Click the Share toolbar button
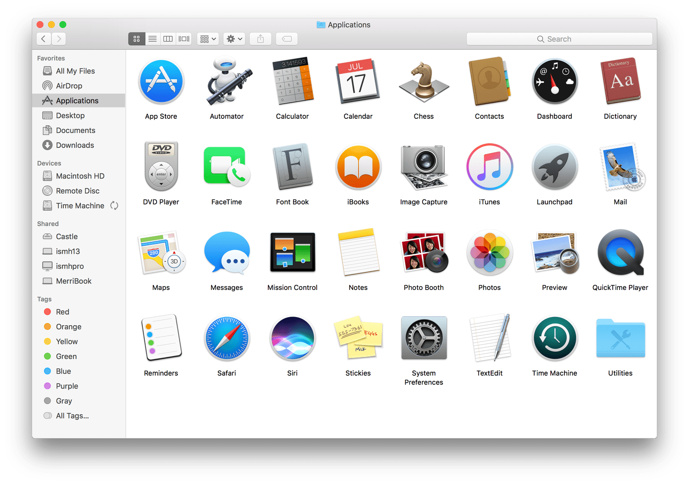 [x=260, y=39]
